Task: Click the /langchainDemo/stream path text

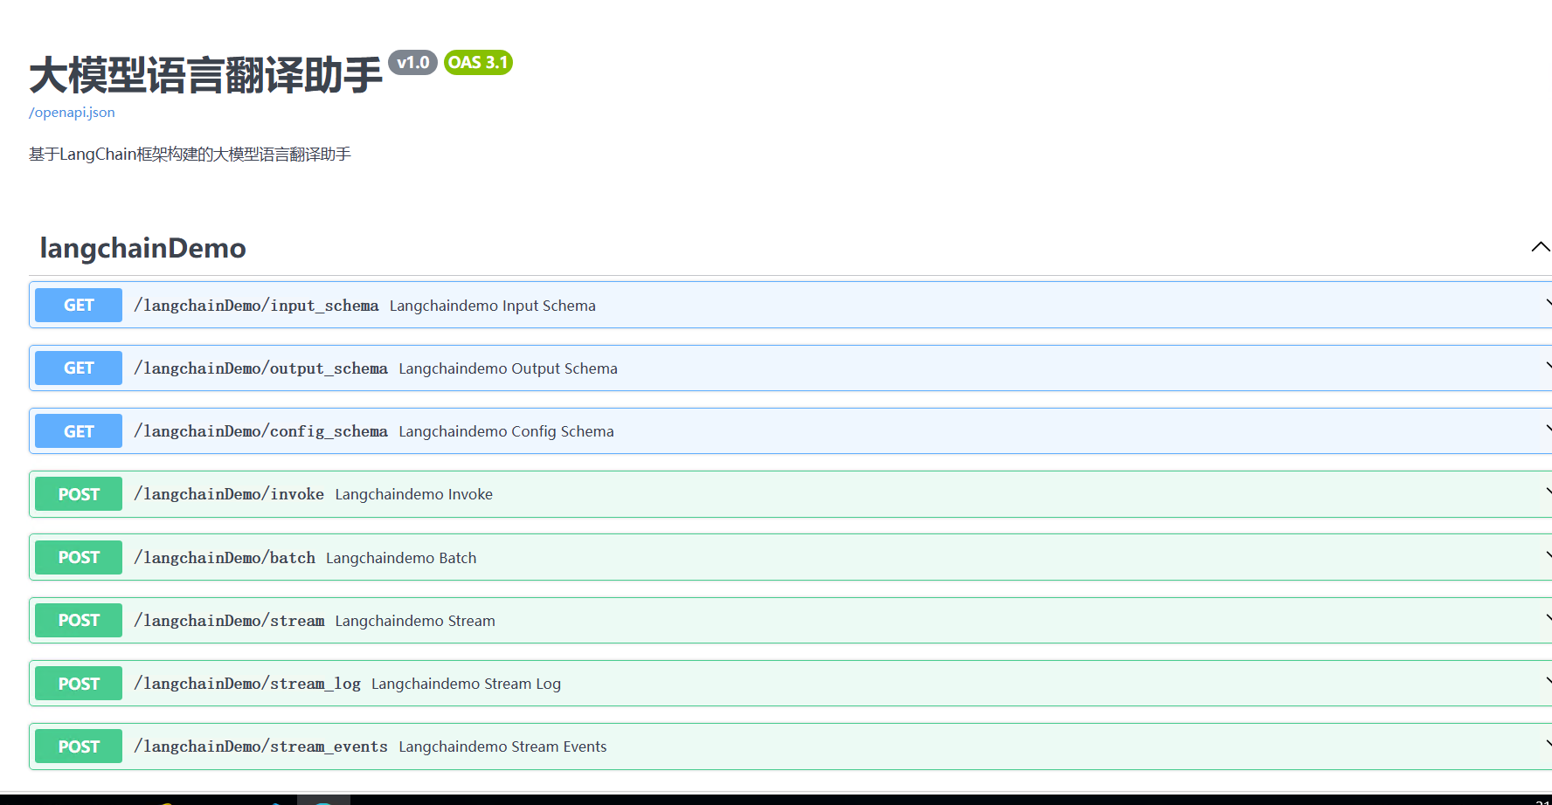Action: (x=229, y=621)
